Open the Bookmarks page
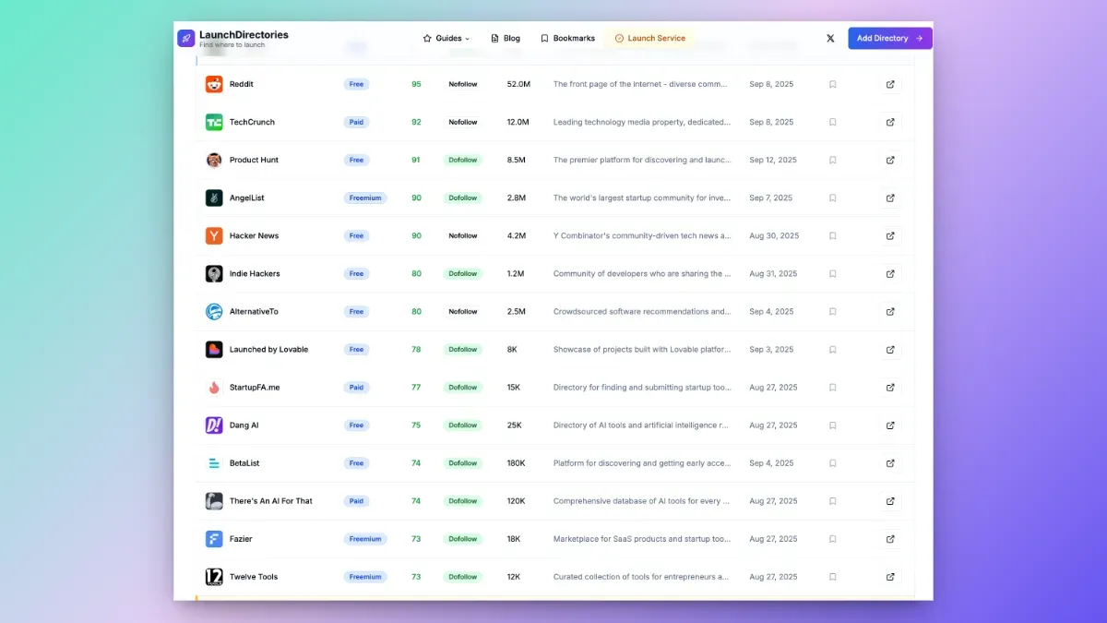Screen dimensions: 1107x623 coord(568,38)
